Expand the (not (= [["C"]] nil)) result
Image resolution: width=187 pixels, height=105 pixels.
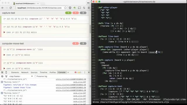(x=4, y=55)
